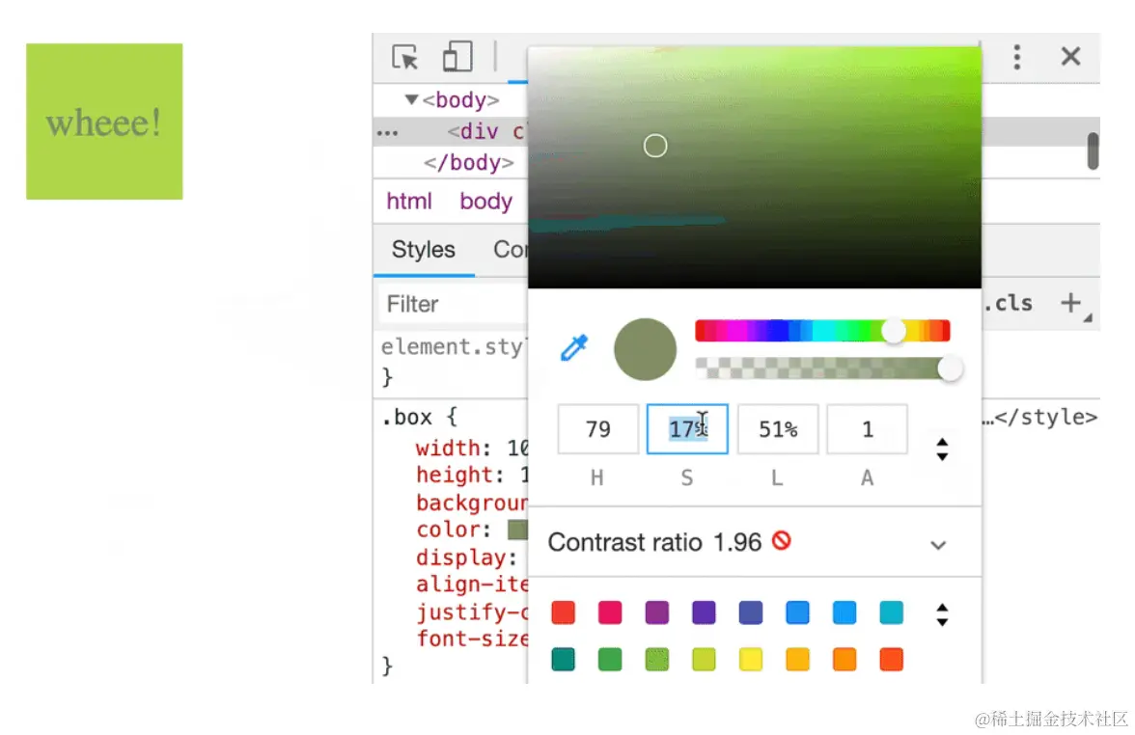
Task: Collapse the body element triangle
Action: [x=411, y=99]
